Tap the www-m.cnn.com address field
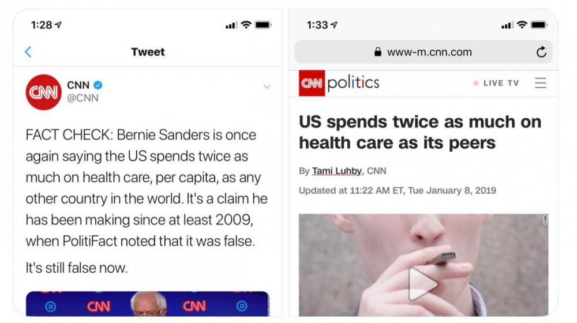 (x=429, y=52)
